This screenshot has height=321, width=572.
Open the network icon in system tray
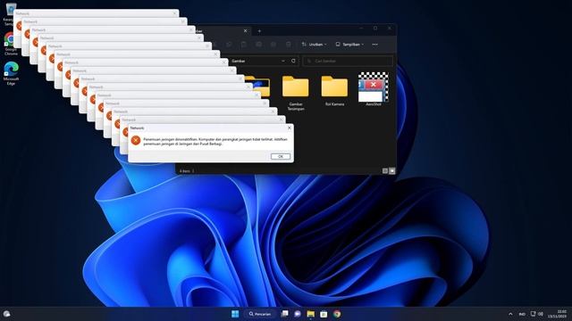pos(533,314)
